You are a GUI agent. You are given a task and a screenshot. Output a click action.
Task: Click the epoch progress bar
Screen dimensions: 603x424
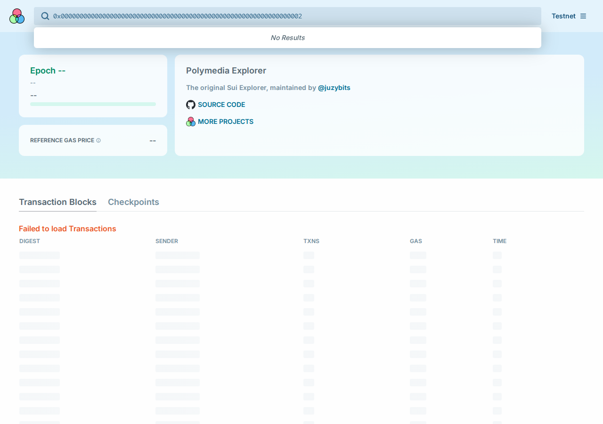[x=93, y=104]
